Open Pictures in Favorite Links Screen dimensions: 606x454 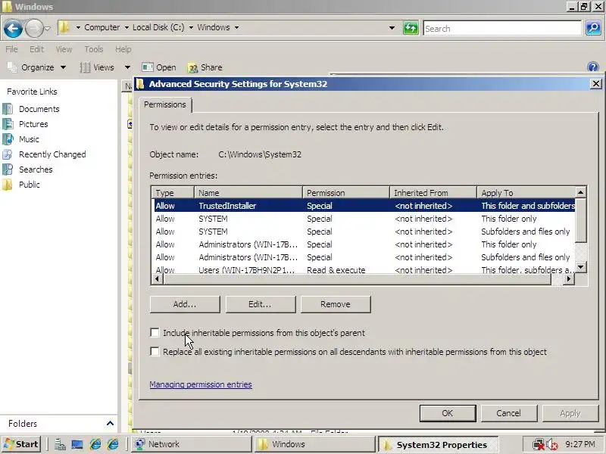pos(33,124)
